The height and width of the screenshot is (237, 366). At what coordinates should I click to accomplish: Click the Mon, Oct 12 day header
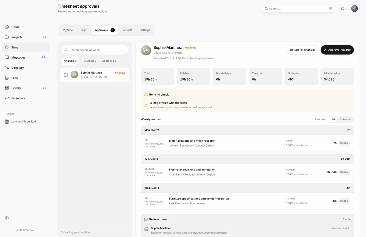pyautogui.click(x=247, y=130)
